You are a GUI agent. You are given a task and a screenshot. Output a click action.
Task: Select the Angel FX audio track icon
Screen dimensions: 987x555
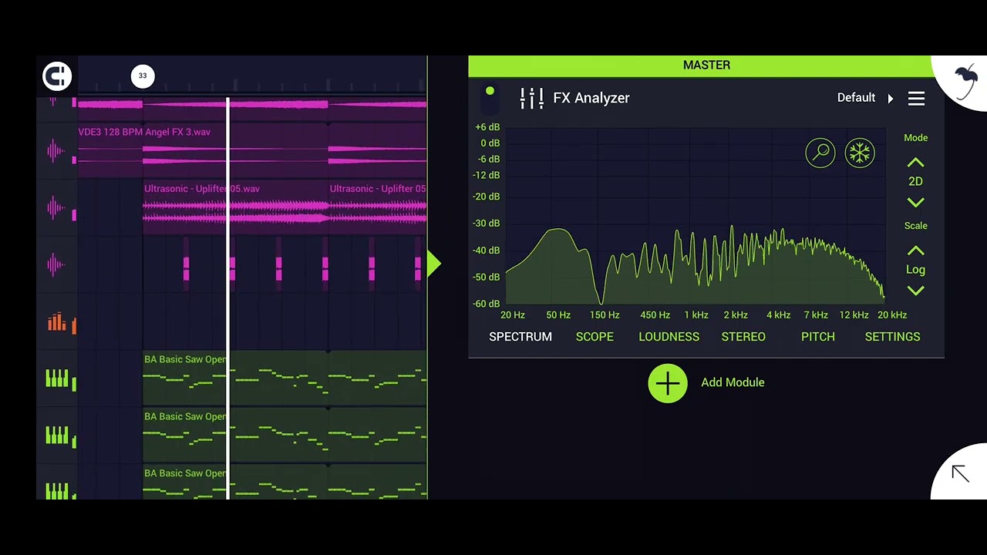point(56,150)
